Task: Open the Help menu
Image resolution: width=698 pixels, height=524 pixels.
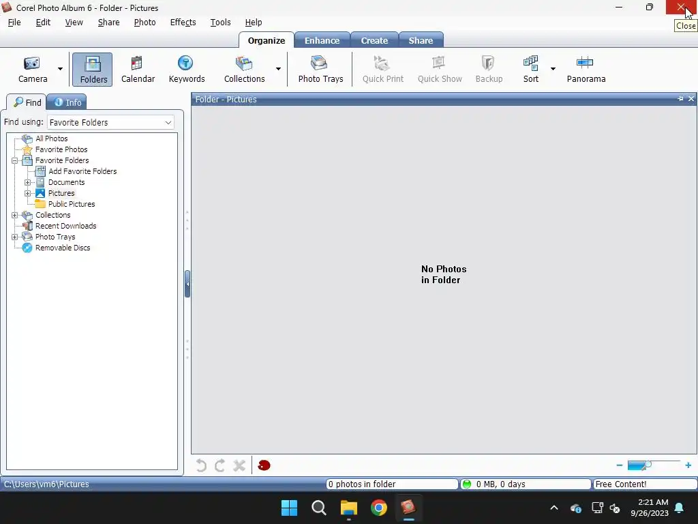Action: click(x=254, y=23)
